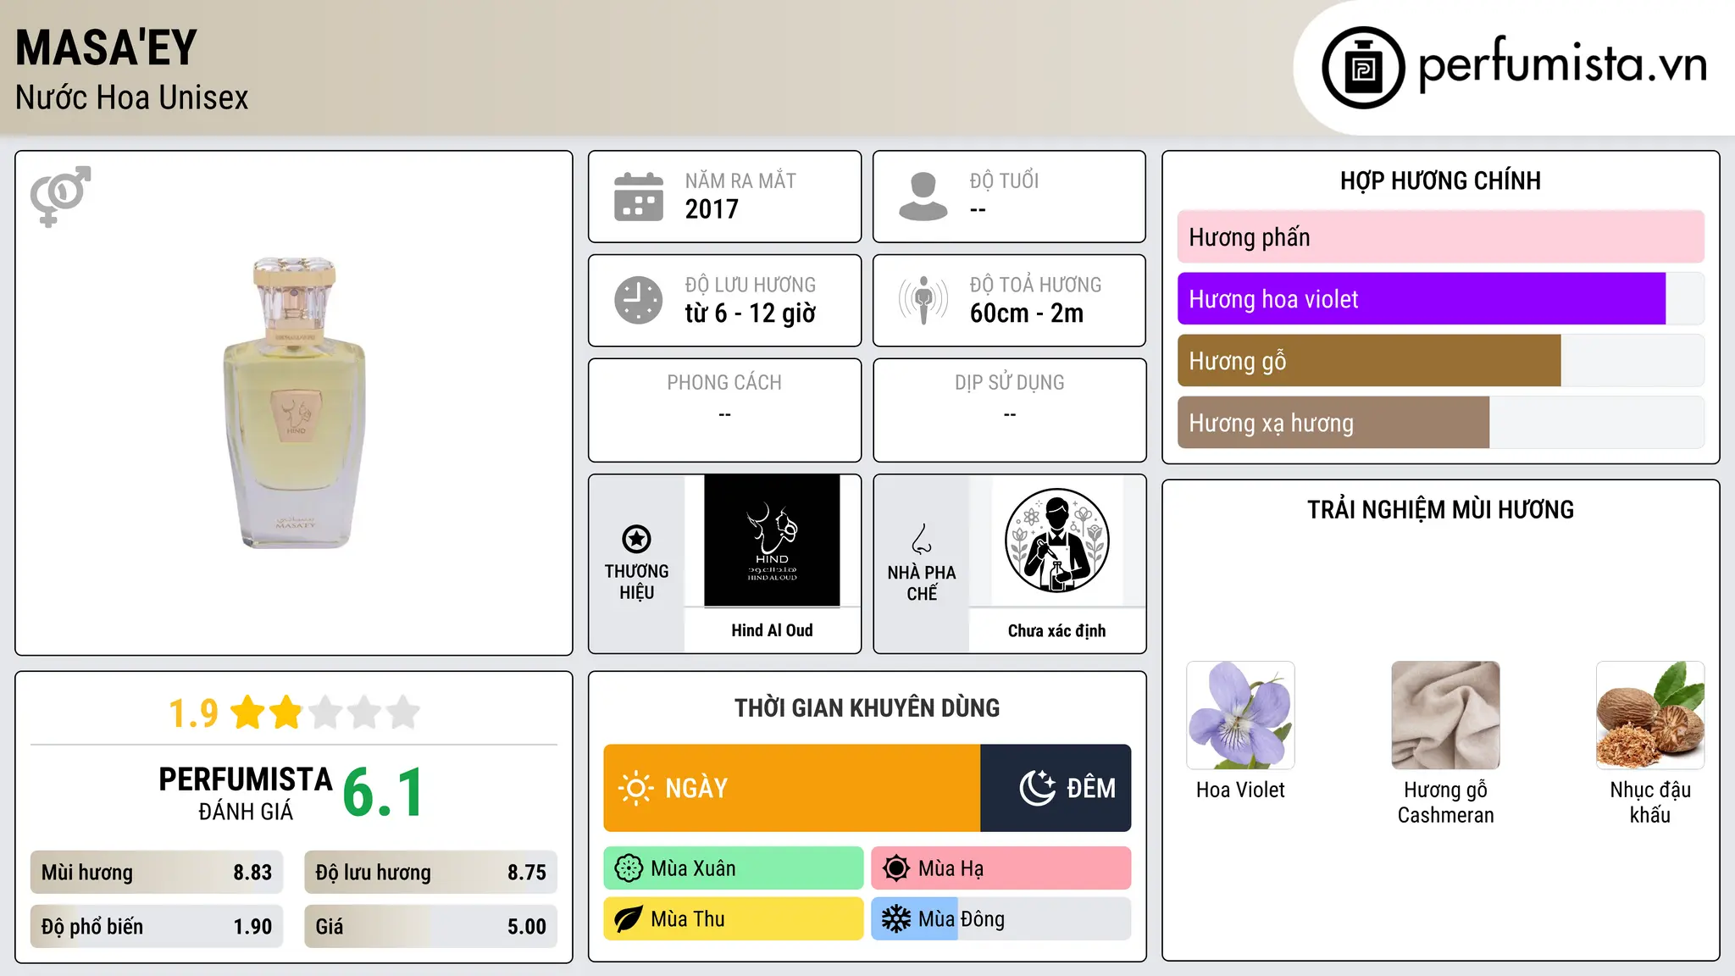Click the moon icon in the Đêm bar
Screen dimensions: 1735x976
point(1037,788)
